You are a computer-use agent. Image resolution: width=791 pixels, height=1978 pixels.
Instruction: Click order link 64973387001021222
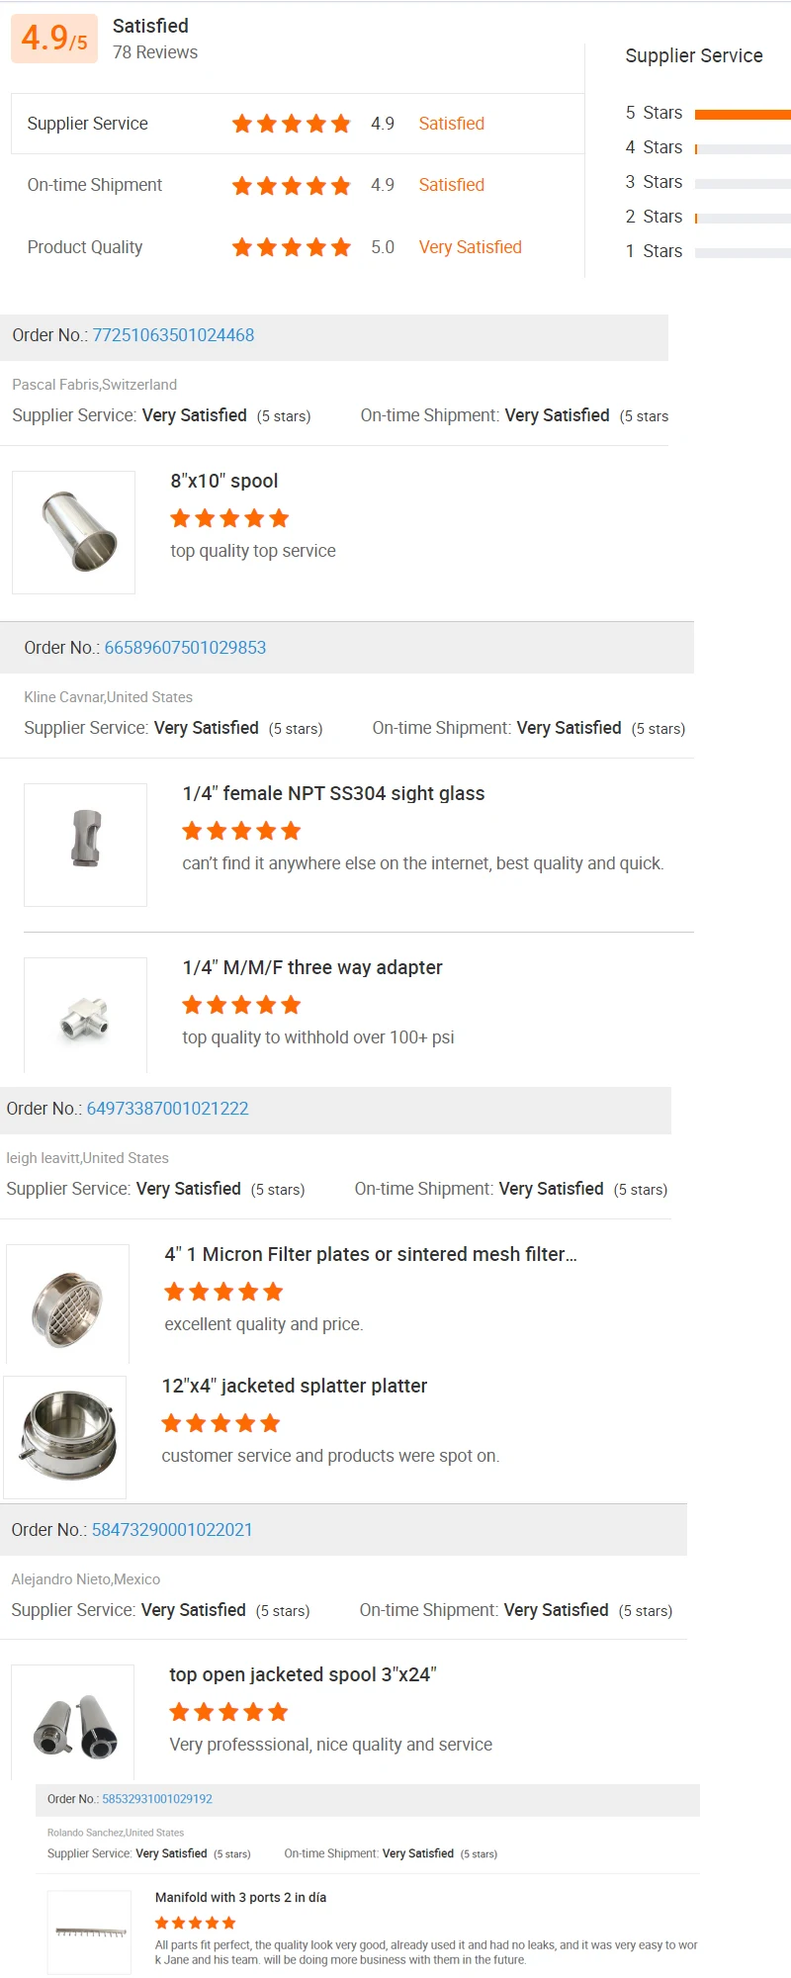(x=167, y=1109)
